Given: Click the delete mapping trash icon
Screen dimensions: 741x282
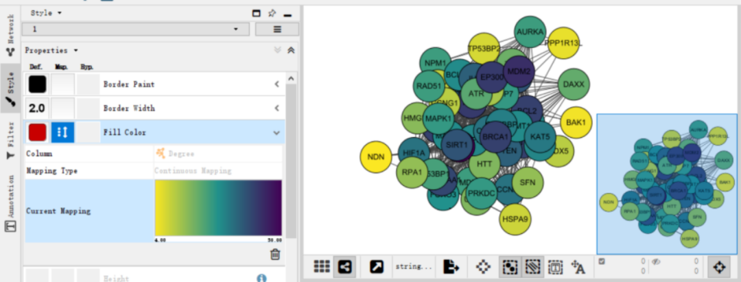Looking at the screenshot, I should (275, 255).
